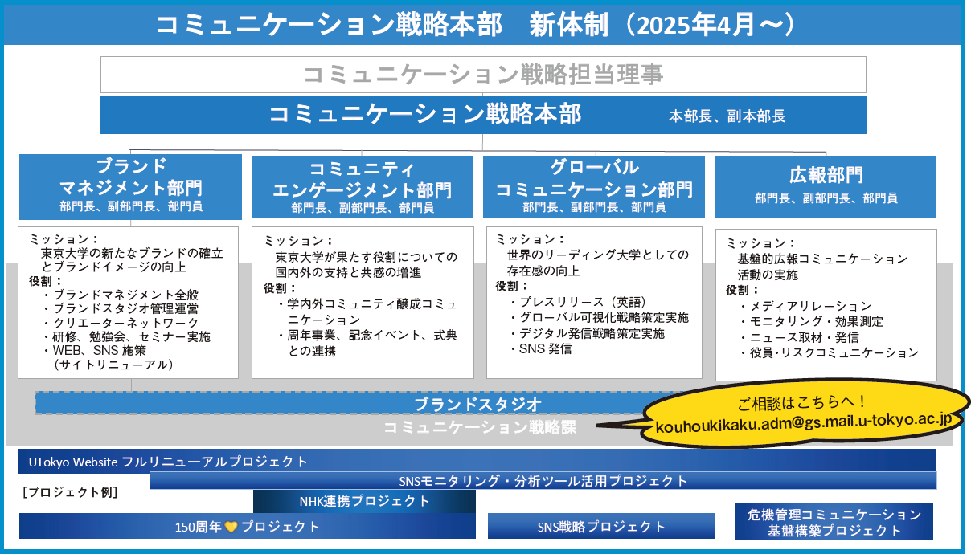Screen dimensions: 971x554
Task: Click the ブランドマネジメント全般 bullet
Action: click(120, 295)
